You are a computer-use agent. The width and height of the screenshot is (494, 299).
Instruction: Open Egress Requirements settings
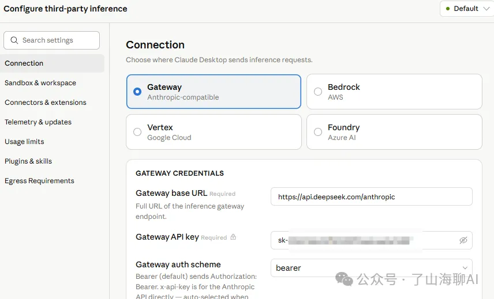click(x=39, y=181)
